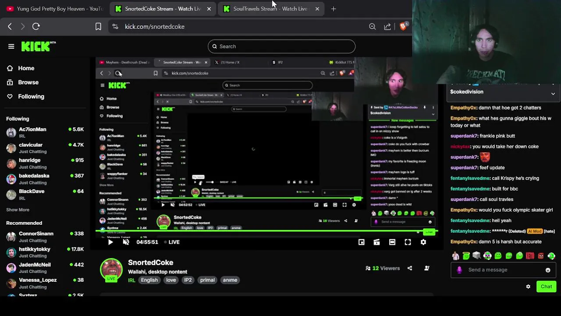Open the Kick hamburger menu

pos(11,46)
